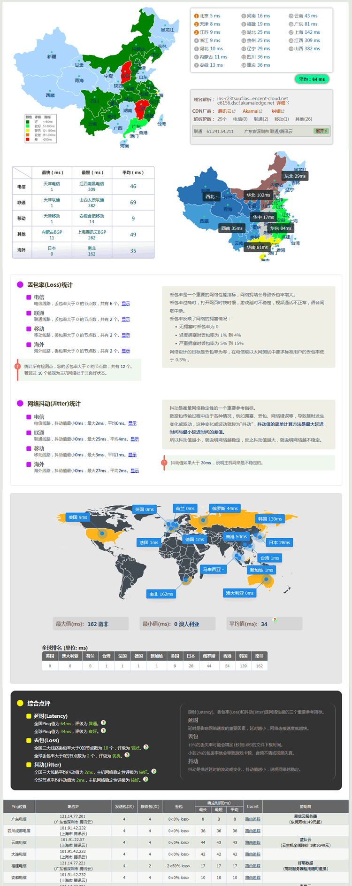Click 南非 162ms marker on world map
Screen dimensions: 352x886
(x=161, y=594)
